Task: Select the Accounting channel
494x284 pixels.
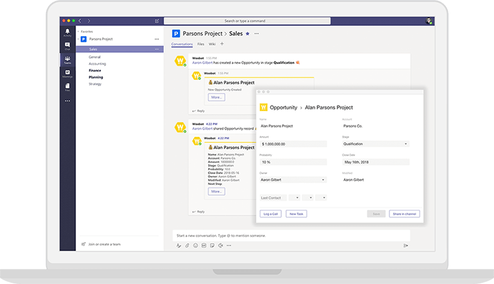Action: click(97, 64)
